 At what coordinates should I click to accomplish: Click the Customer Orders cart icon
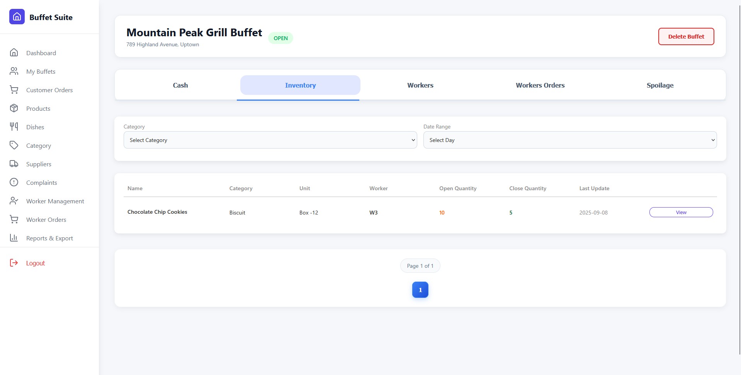(x=14, y=90)
